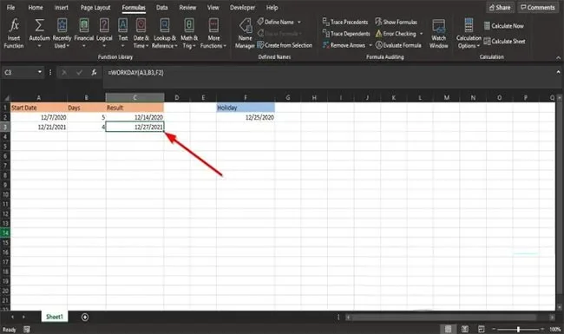Switch to Normal view
The image size is (564, 334).
[449, 329]
